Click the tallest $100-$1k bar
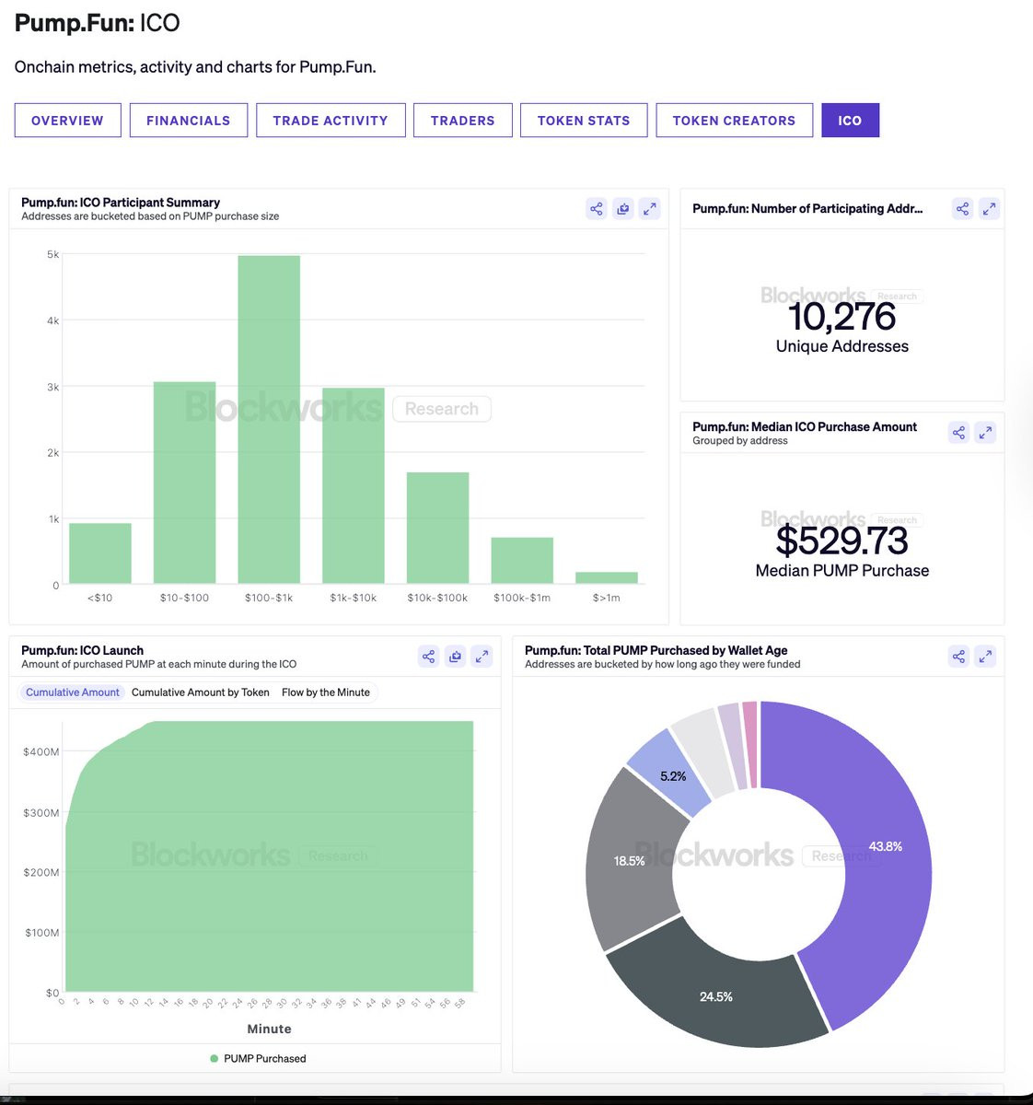Image resolution: width=1033 pixels, height=1105 pixels. 269,420
